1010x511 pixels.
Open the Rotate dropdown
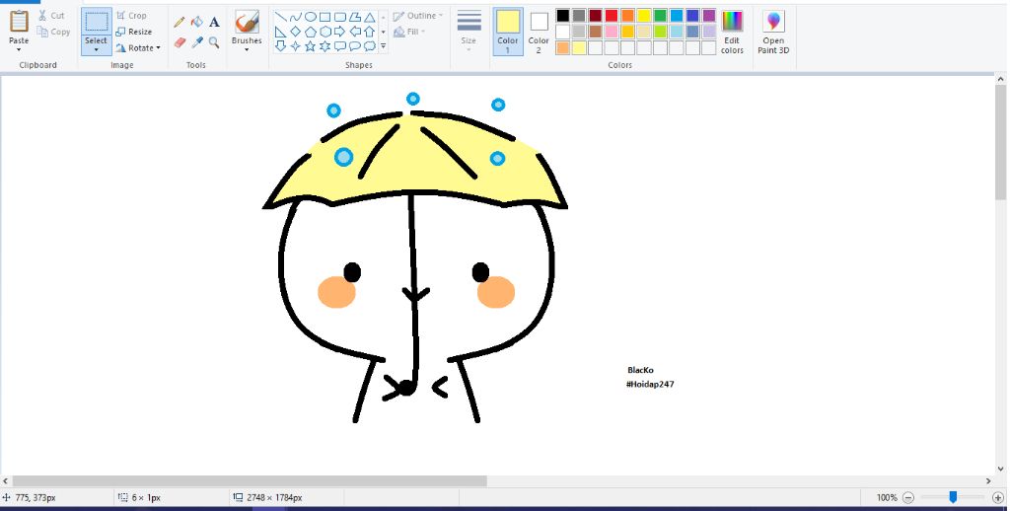click(138, 47)
